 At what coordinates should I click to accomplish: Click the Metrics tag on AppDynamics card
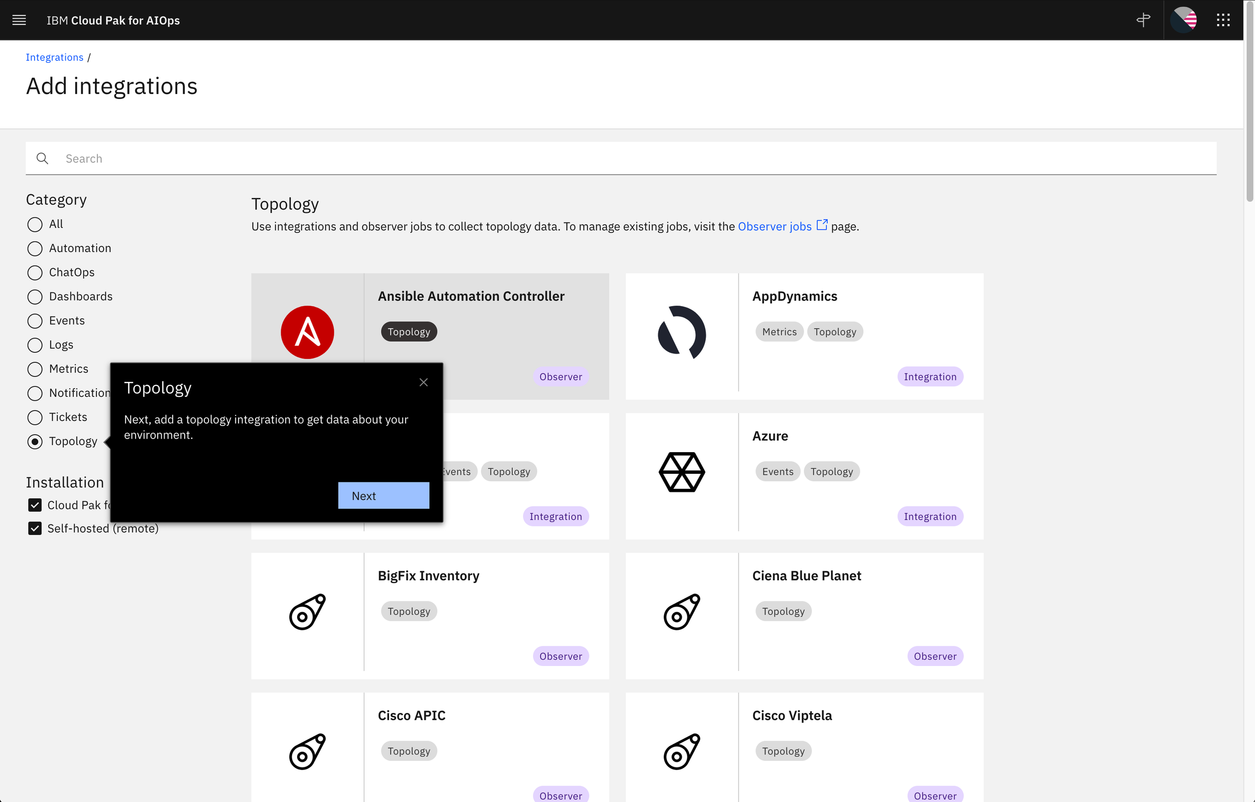(779, 332)
